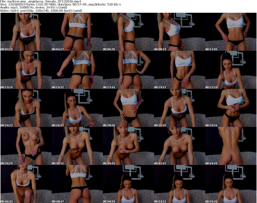Open the thumbnail at 00:39:55
This screenshot has height=203, width=257.
[x=128, y=146]
